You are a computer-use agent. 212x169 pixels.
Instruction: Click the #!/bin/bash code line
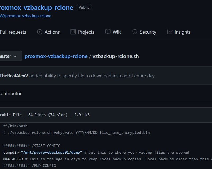15,126
